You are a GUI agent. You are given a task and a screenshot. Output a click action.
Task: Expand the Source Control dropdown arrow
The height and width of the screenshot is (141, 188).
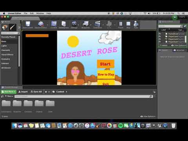click(48, 25)
